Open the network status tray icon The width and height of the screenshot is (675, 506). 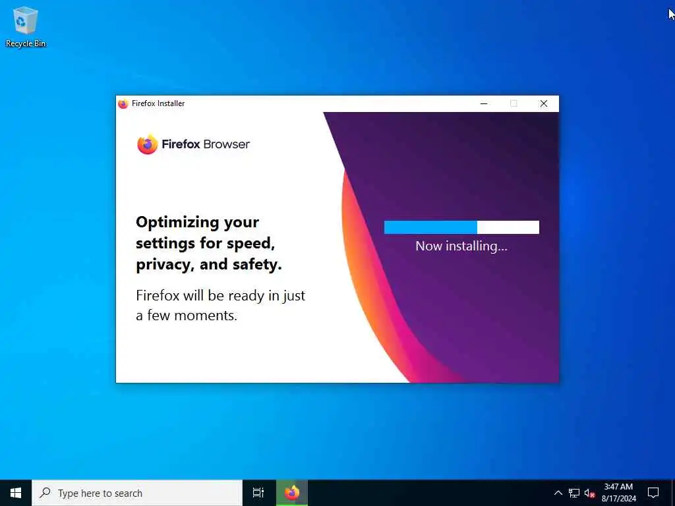(574, 493)
